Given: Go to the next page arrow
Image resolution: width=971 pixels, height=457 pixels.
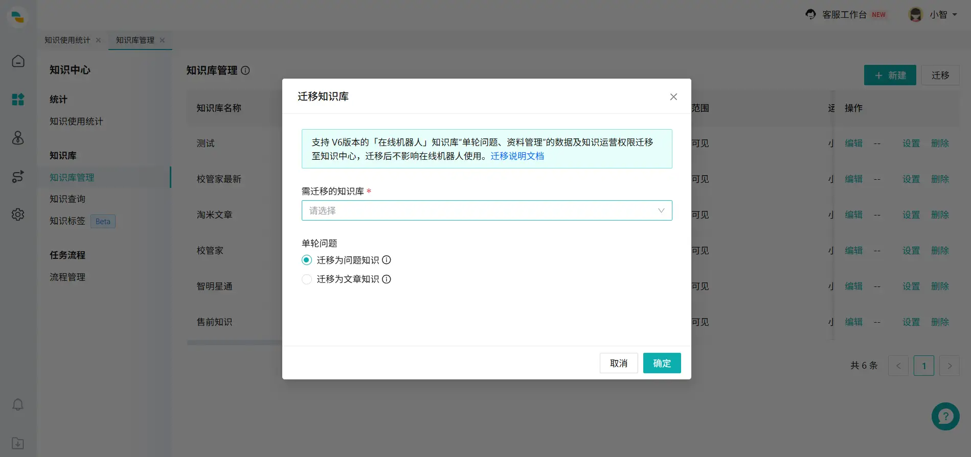Looking at the screenshot, I should point(950,366).
